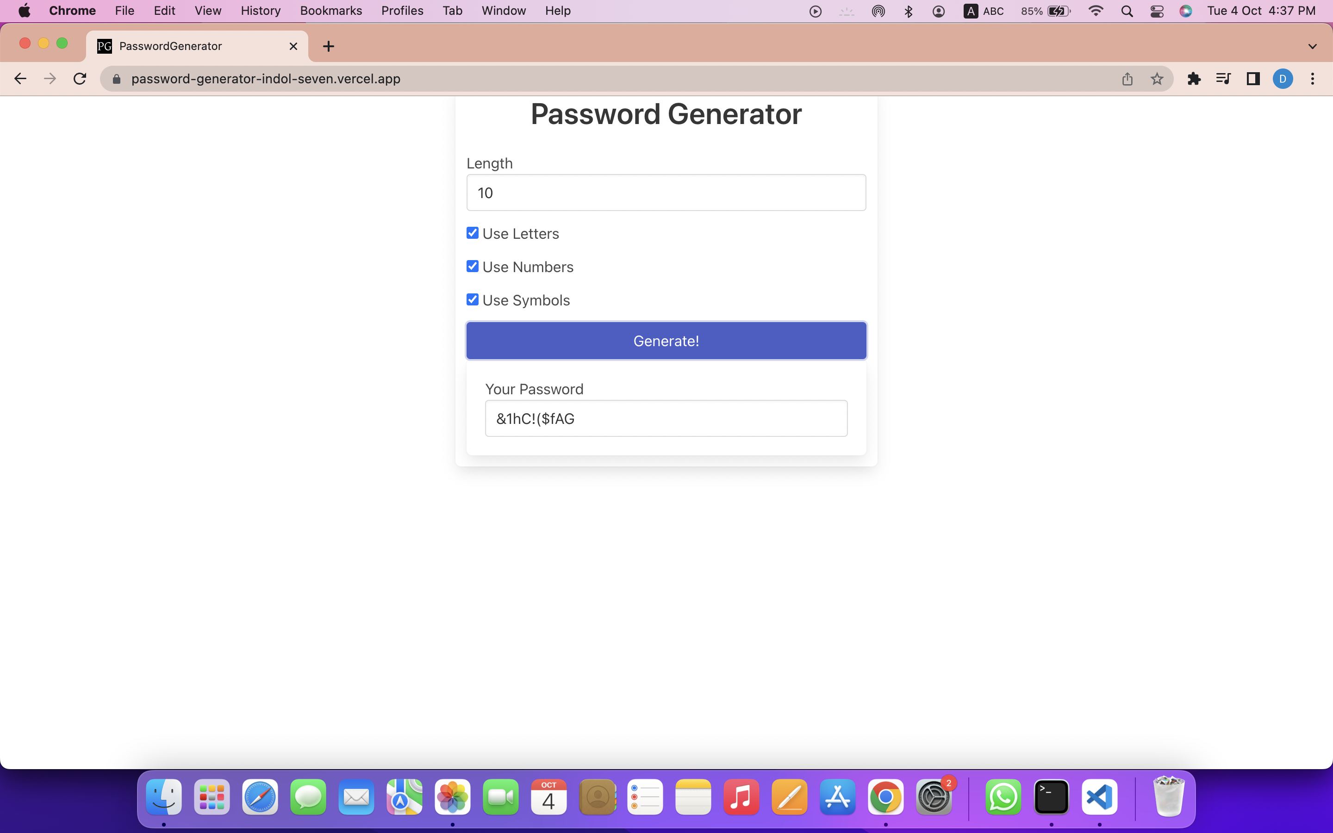
Task: Click the Length input field
Action: [666, 193]
